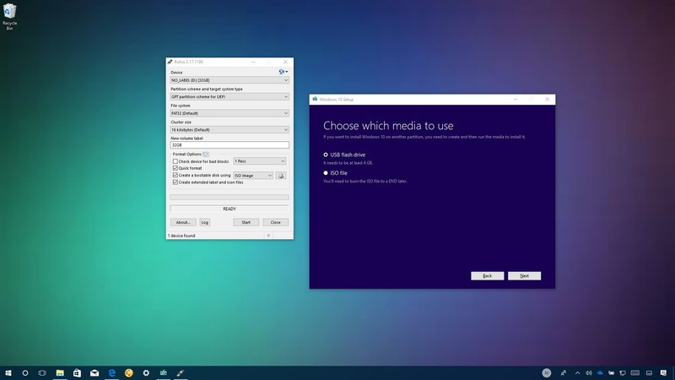Click the About... button in Rufus
675x380 pixels.
coord(183,222)
